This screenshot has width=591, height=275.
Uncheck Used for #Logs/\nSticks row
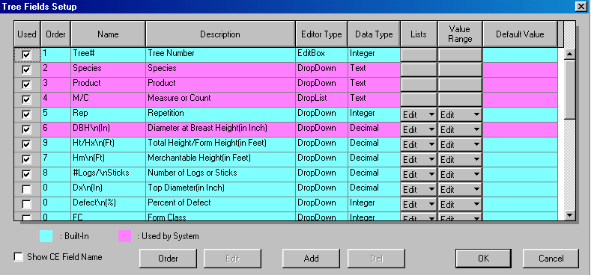click(26, 175)
